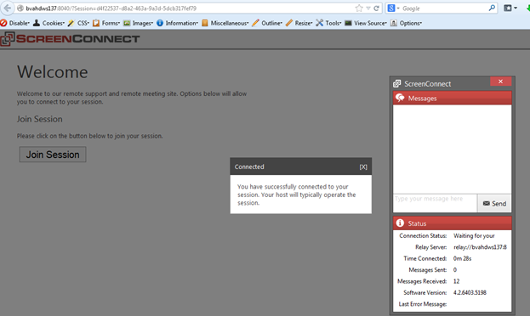
Task: Open the Images toolbar menu
Action: coord(142,23)
